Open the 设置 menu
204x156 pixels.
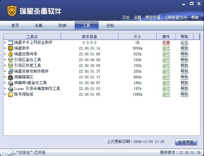coord(137,18)
